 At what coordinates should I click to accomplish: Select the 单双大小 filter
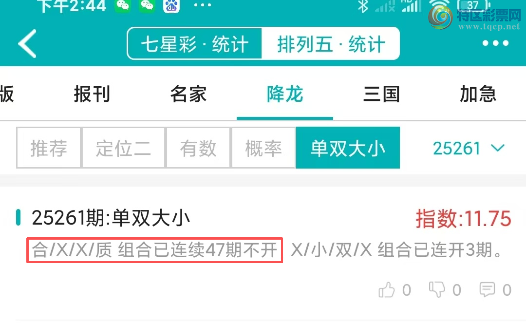[348, 148]
